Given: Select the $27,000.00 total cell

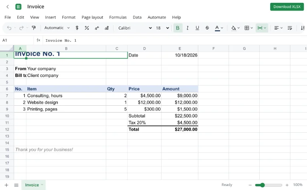Looking at the screenshot, I should [180, 129].
